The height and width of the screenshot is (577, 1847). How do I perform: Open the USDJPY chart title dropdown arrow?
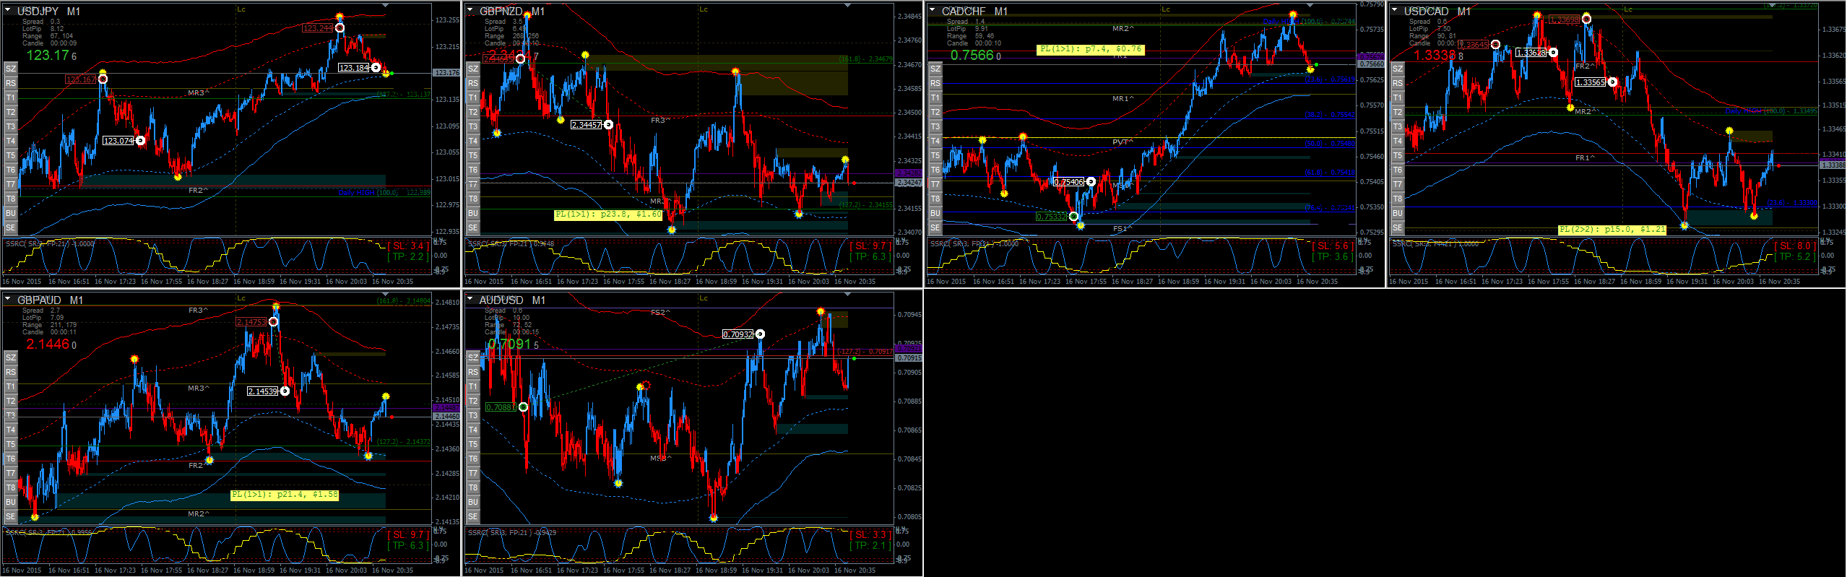click(8, 10)
